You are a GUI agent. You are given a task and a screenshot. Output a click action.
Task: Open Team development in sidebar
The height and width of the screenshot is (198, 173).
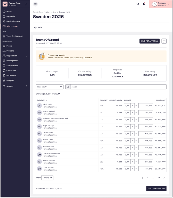click(14, 36)
